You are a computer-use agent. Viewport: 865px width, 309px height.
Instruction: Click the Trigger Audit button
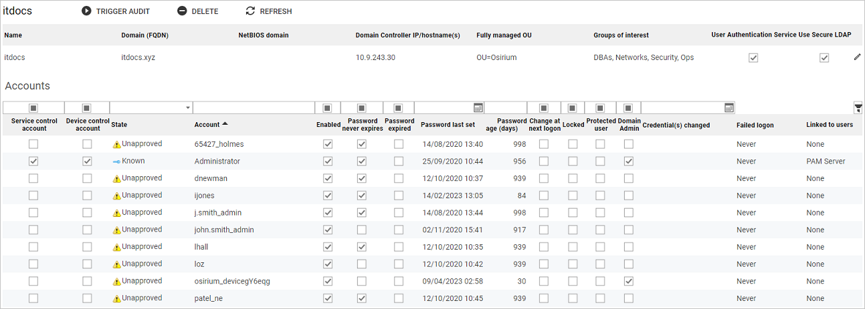116,11
